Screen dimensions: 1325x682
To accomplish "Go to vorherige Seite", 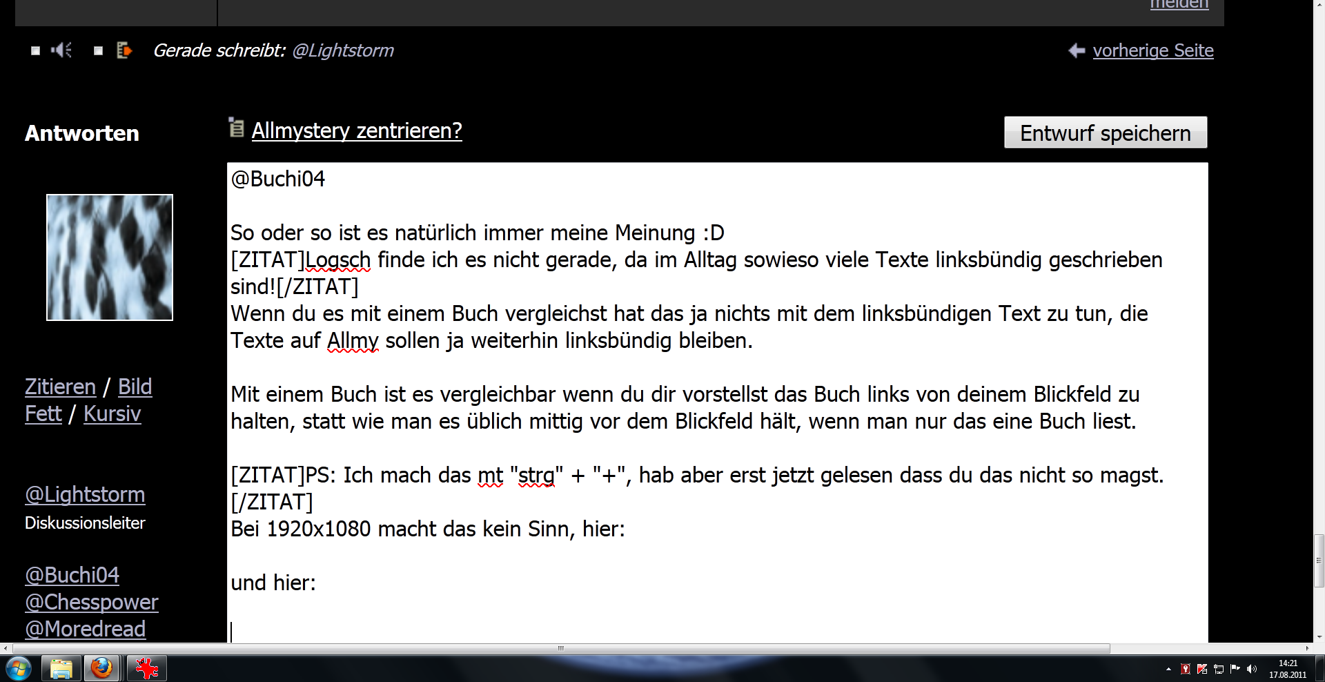I will pyautogui.click(x=1153, y=50).
